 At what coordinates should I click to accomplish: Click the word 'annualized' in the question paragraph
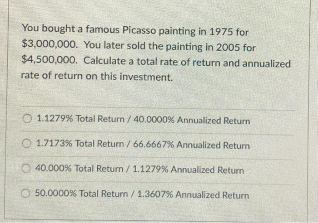267,64
